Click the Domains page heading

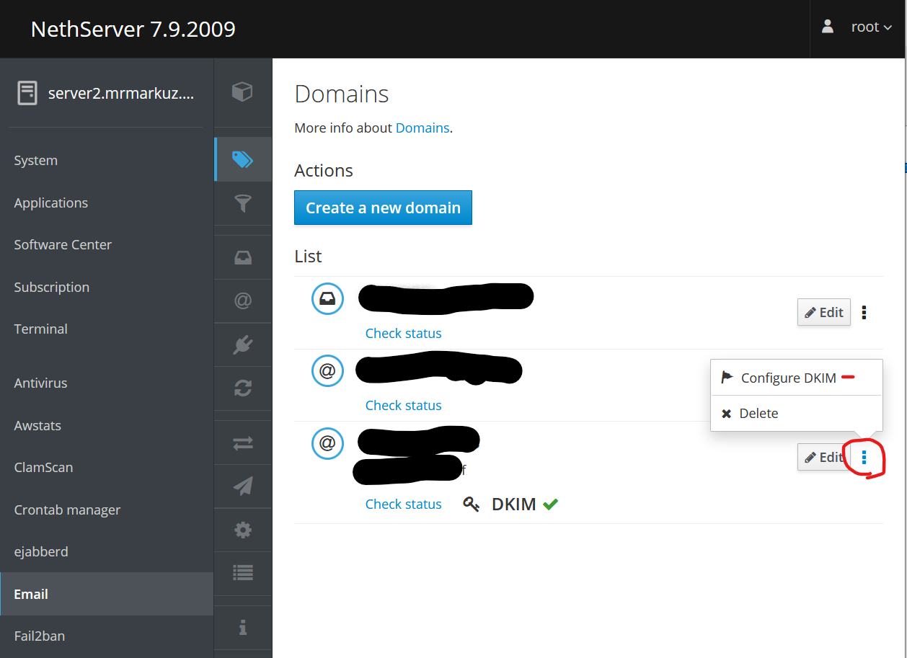pyautogui.click(x=342, y=94)
